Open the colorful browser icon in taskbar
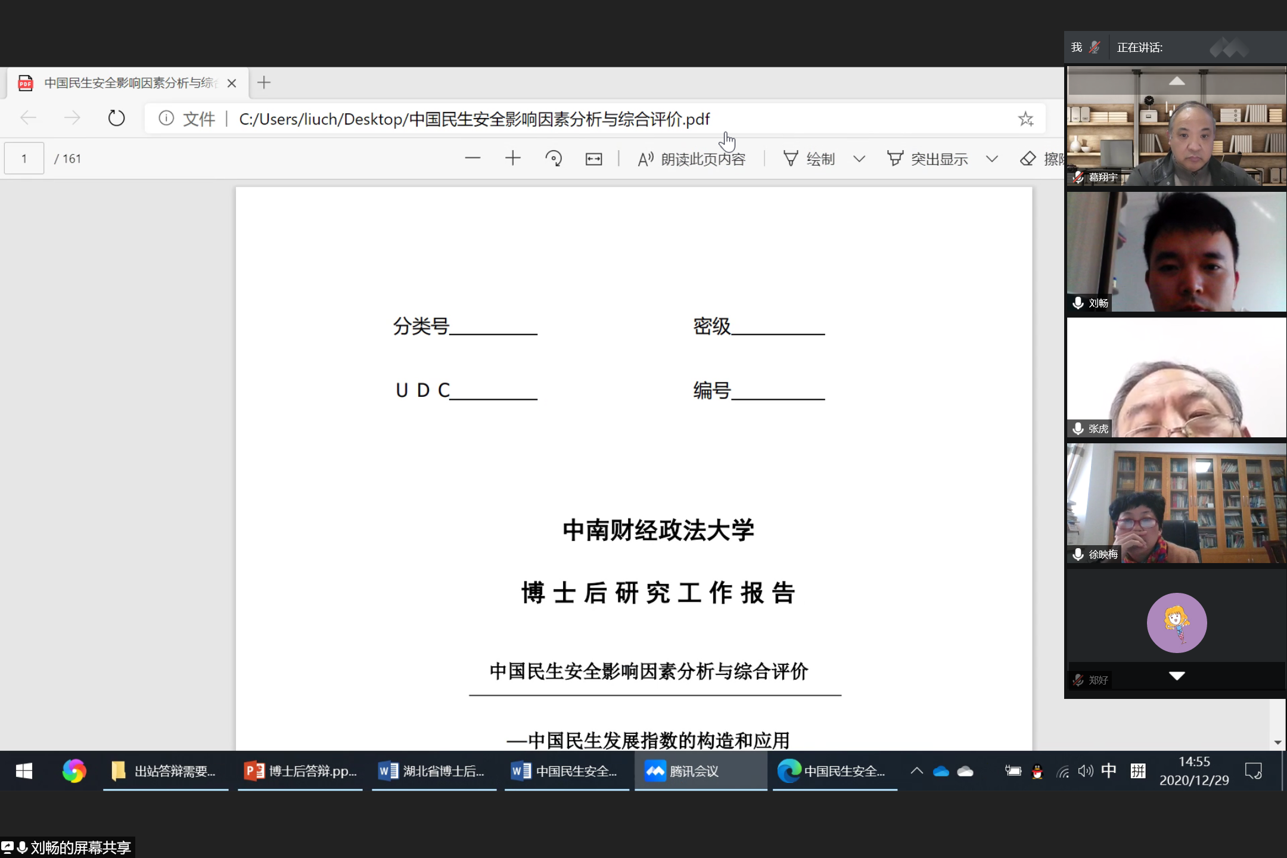Image resolution: width=1287 pixels, height=858 pixels. coord(74,771)
